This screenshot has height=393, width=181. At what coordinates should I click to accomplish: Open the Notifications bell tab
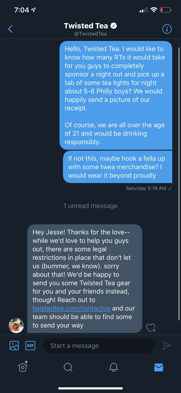113,367
